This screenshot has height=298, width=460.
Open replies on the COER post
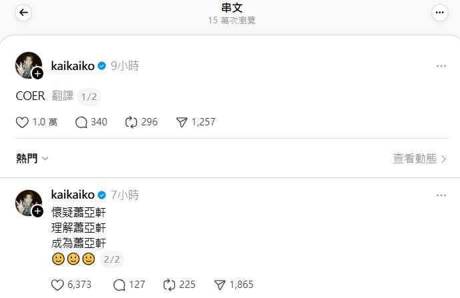click(82, 122)
